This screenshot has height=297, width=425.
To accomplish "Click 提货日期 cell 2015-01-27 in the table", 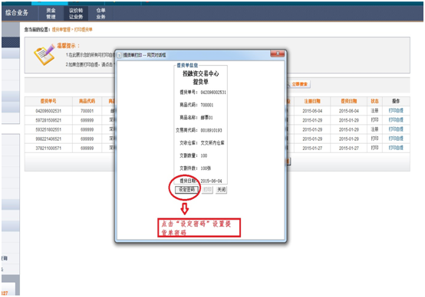I will coord(349,148).
